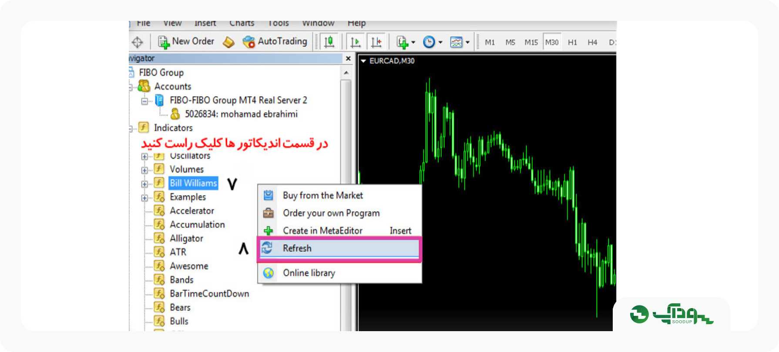Click the New Order button
This screenshot has width=779, height=352.
point(186,42)
